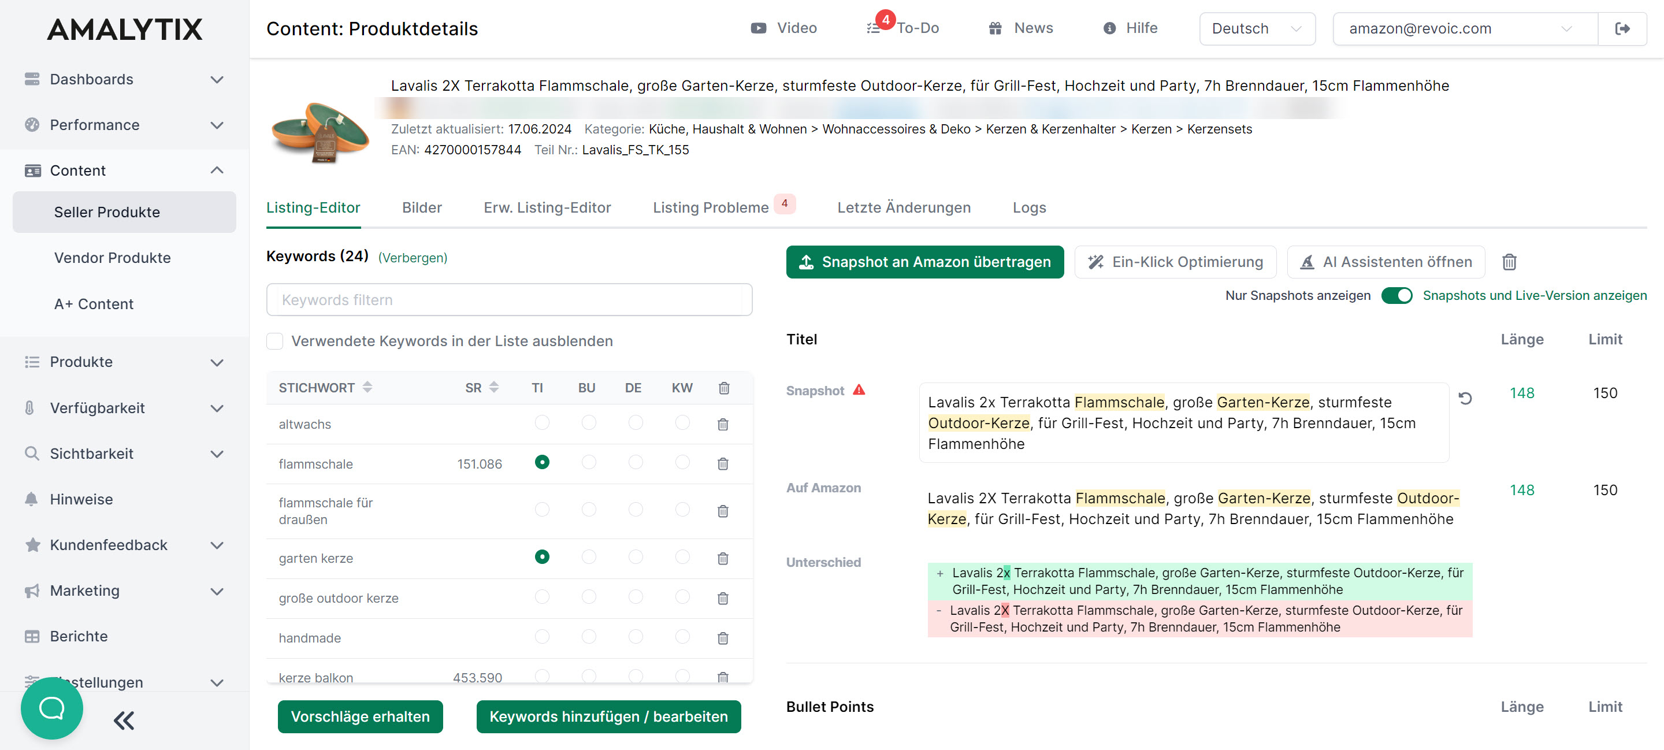Select the Listing-Editor tab
1664x750 pixels.
click(x=313, y=207)
